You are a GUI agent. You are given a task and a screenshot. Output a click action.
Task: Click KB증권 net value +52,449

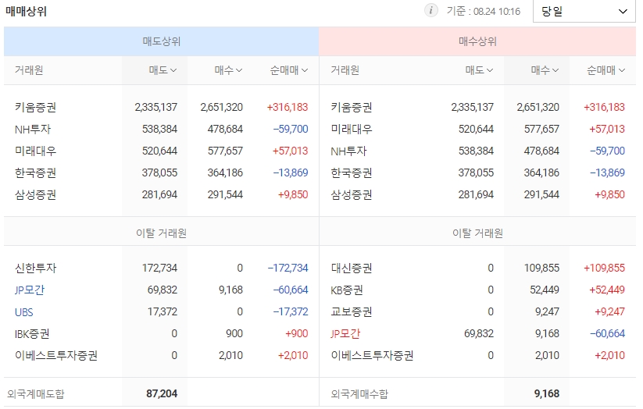point(607,290)
